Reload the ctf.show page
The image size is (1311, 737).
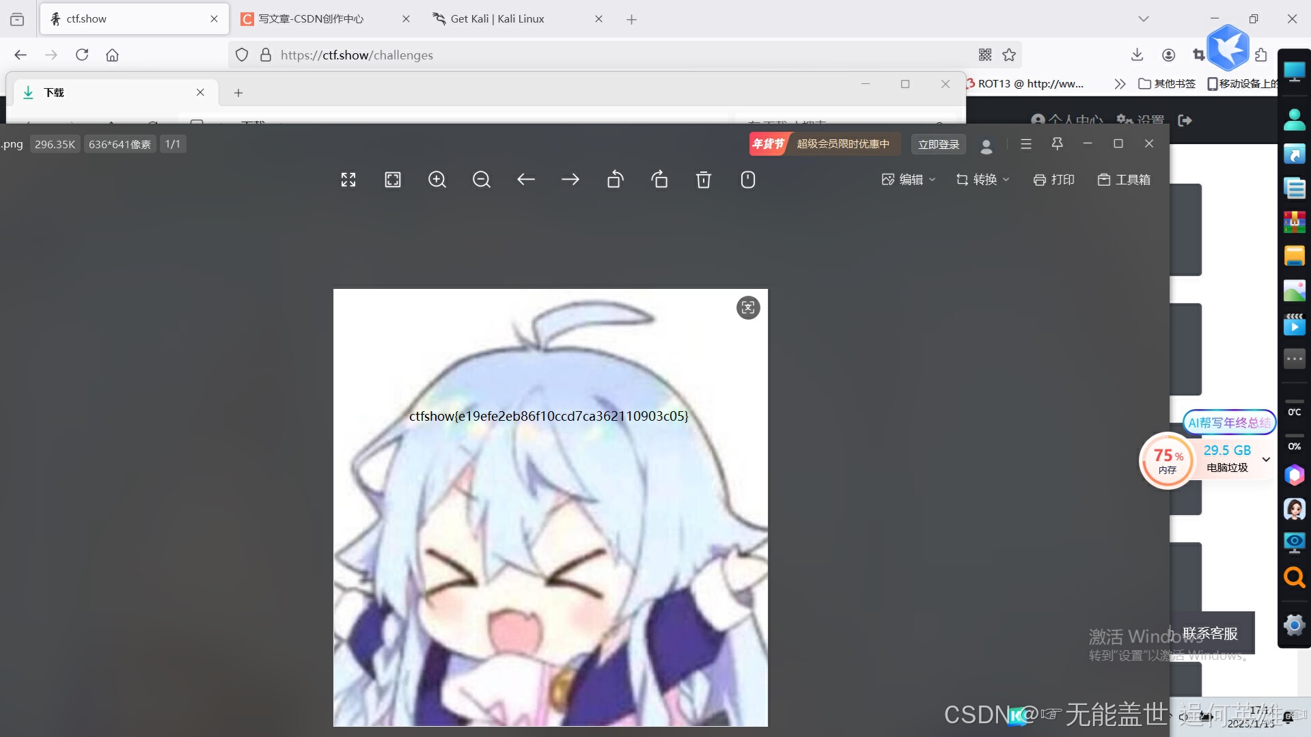point(82,55)
